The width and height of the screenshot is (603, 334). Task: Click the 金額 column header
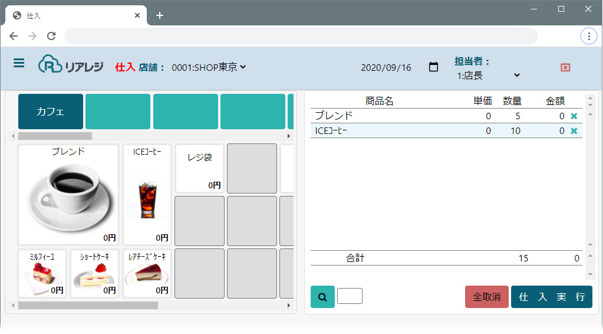[x=555, y=101]
